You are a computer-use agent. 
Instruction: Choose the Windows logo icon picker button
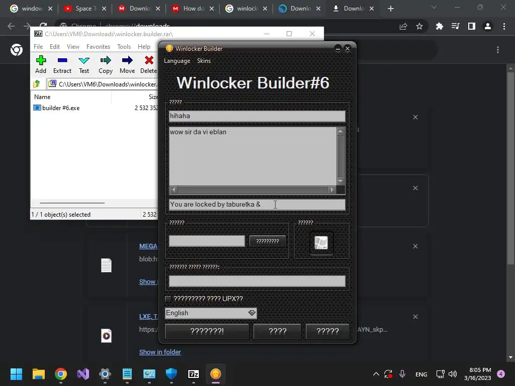(321, 243)
